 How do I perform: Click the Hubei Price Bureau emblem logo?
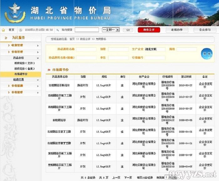[x=15, y=13]
